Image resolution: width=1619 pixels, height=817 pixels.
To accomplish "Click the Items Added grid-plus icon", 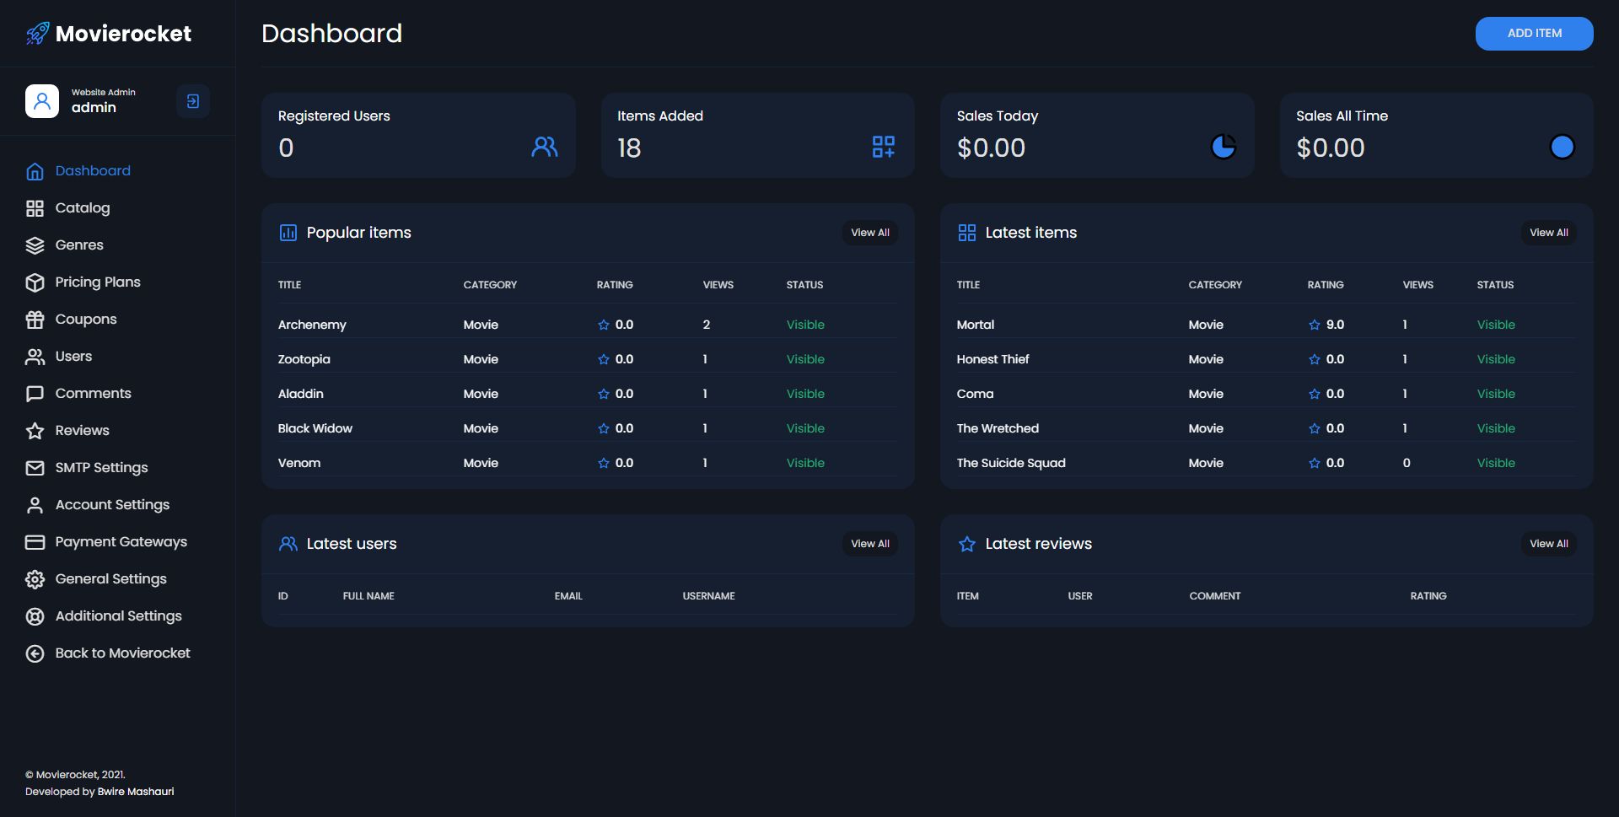I will (884, 147).
